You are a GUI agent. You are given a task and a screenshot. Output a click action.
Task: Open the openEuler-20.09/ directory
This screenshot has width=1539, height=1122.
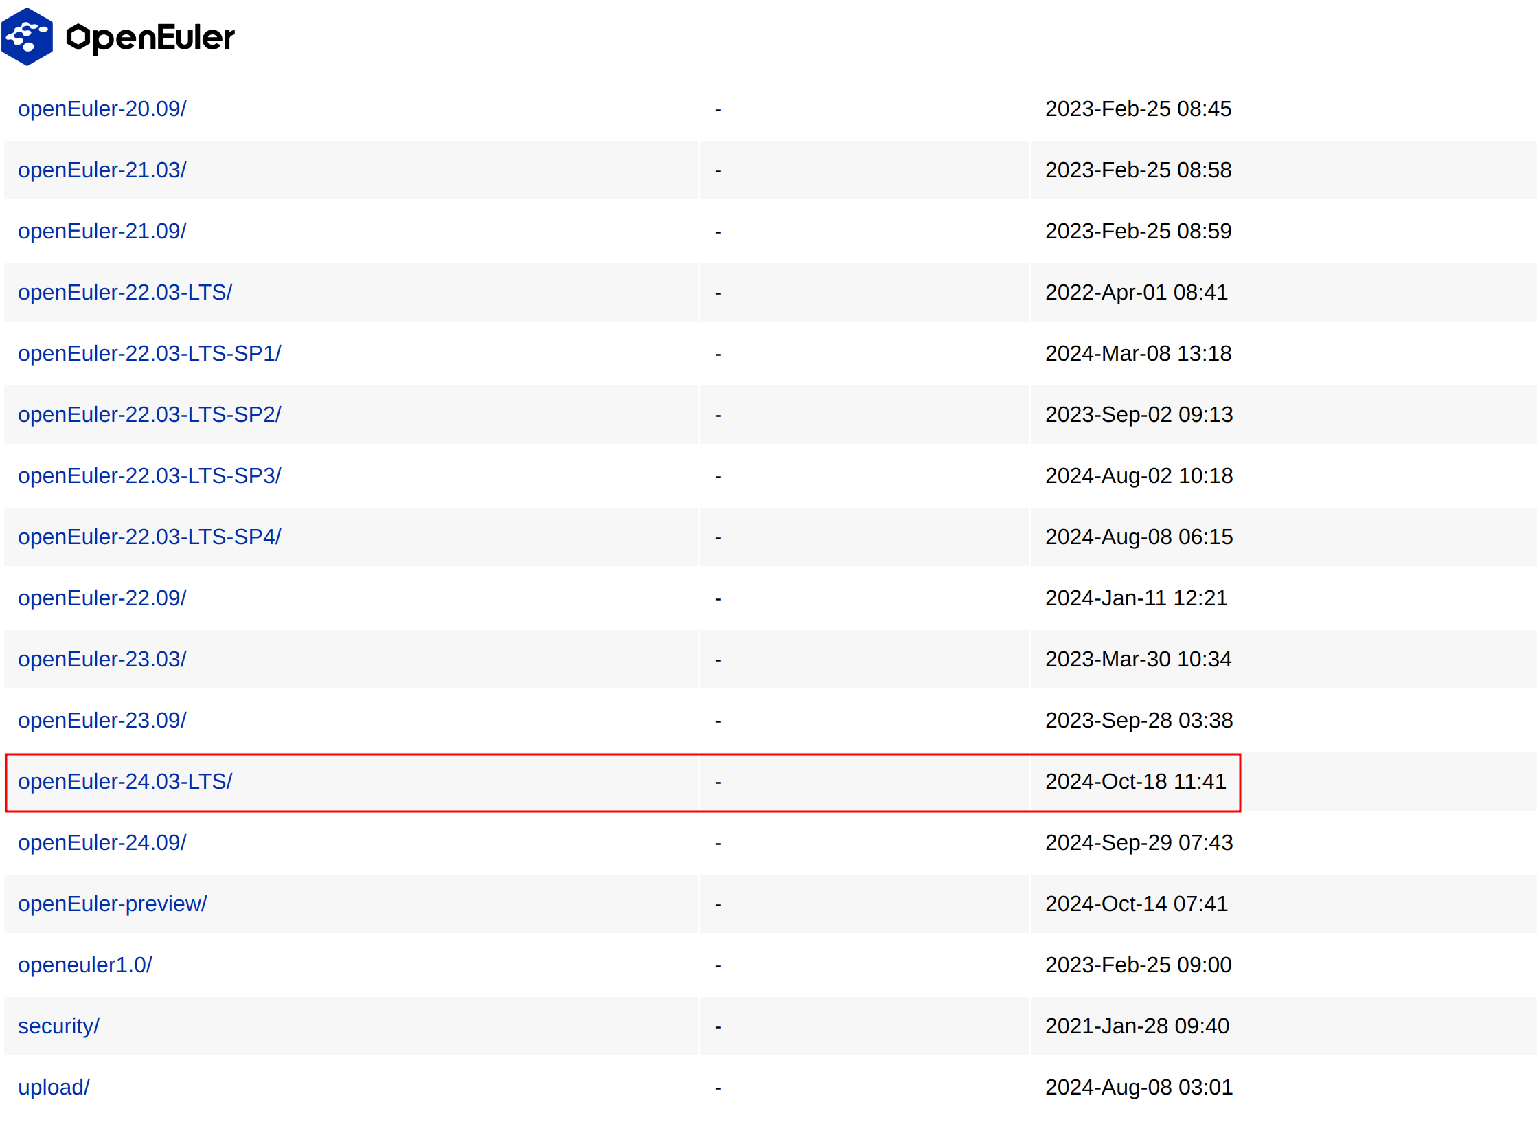[x=102, y=109]
